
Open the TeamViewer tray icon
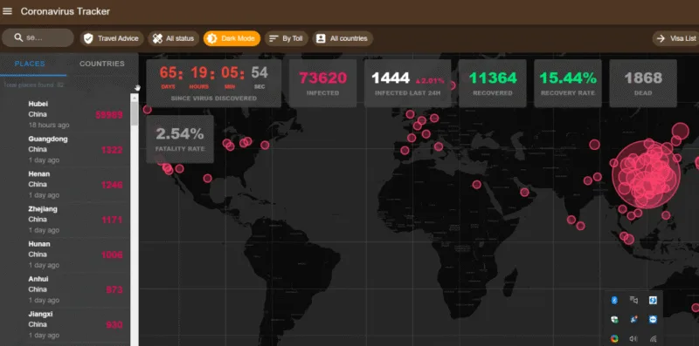pyautogui.click(x=653, y=319)
